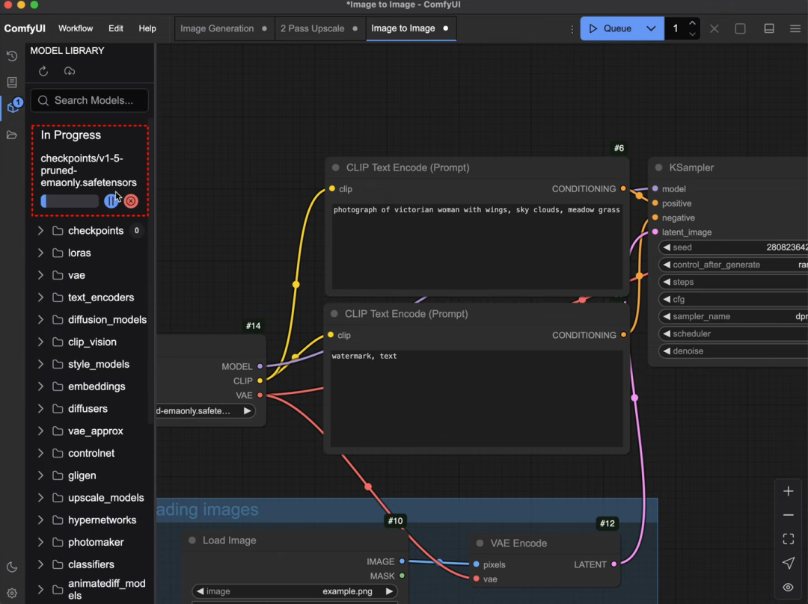
Task: Open the Edit menu
Action: click(115, 28)
